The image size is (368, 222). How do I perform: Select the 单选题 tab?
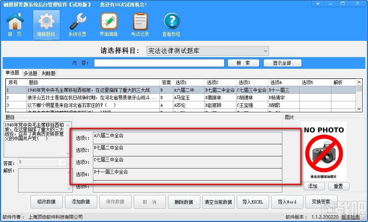pyautogui.click(x=12, y=73)
